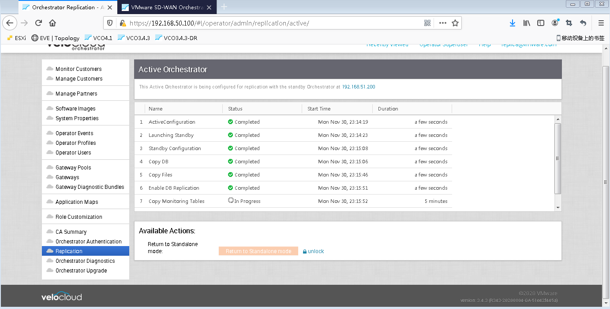Select the Enable DB Replication row name
Screen dimensions: 610x309
click(x=174, y=188)
